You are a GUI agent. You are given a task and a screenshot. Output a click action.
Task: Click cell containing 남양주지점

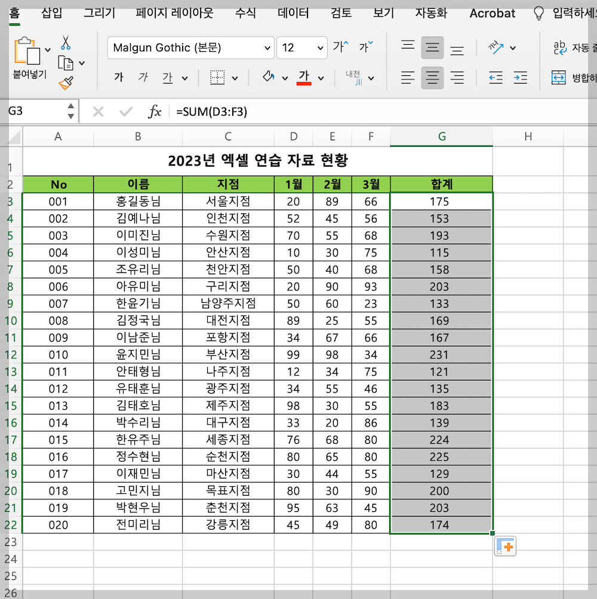(x=228, y=303)
